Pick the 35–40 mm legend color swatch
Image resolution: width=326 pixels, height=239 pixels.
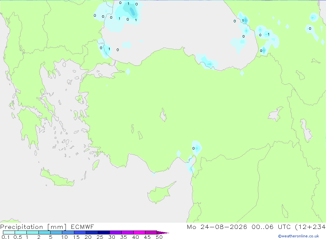pyautogui.click(x=127, y=232)
